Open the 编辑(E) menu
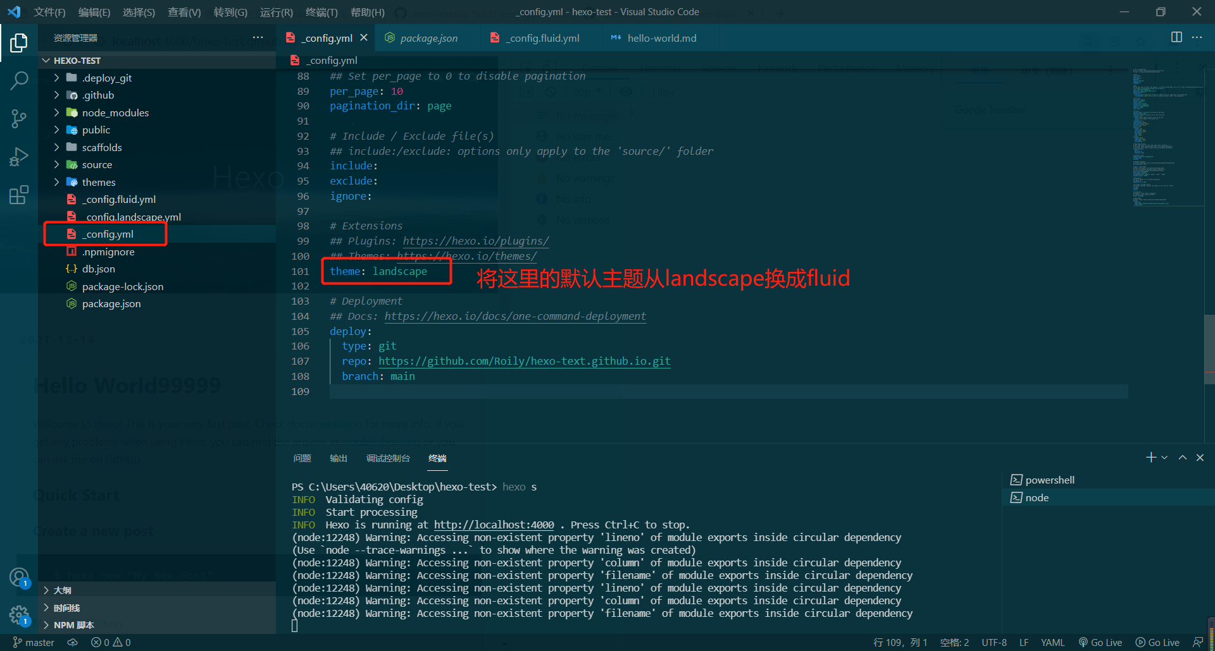Screen dimensions: 1215x651 coord(94,12)
